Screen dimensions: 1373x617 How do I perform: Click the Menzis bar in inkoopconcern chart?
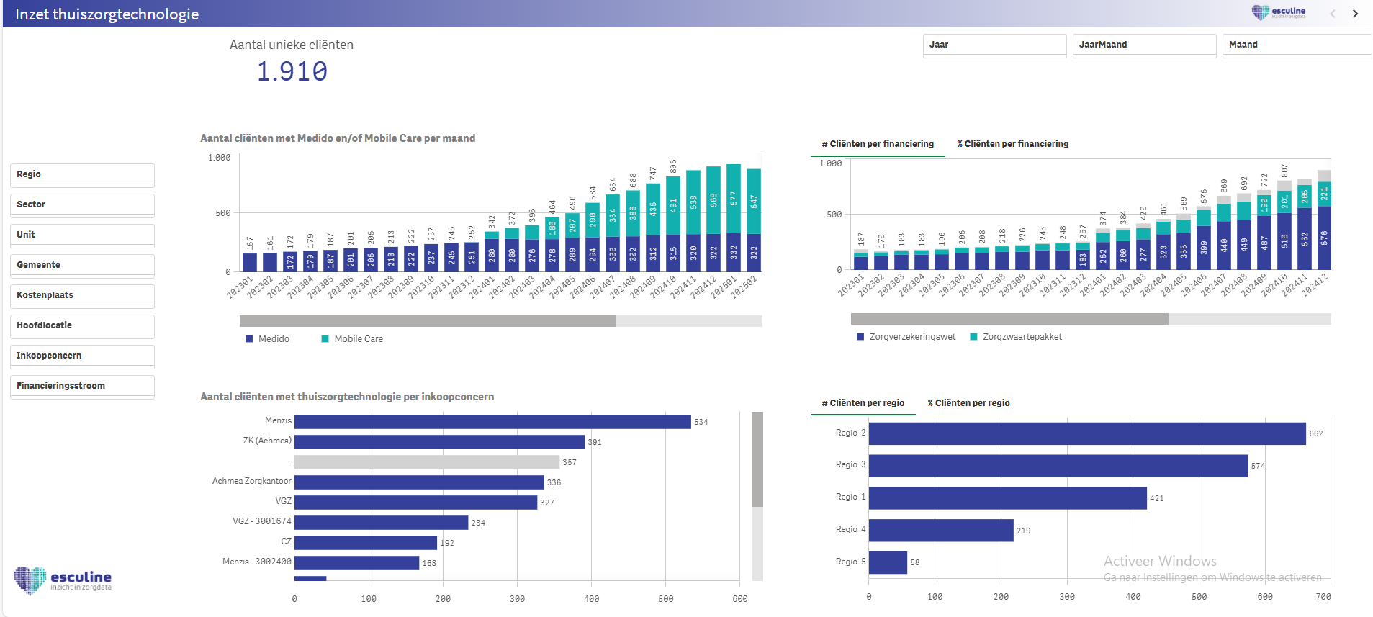(x=492, y=422)
